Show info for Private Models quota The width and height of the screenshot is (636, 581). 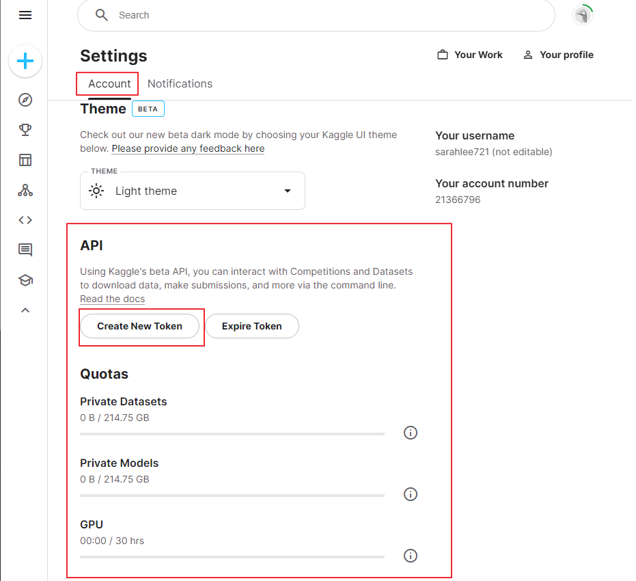click(x=411, y=494)
